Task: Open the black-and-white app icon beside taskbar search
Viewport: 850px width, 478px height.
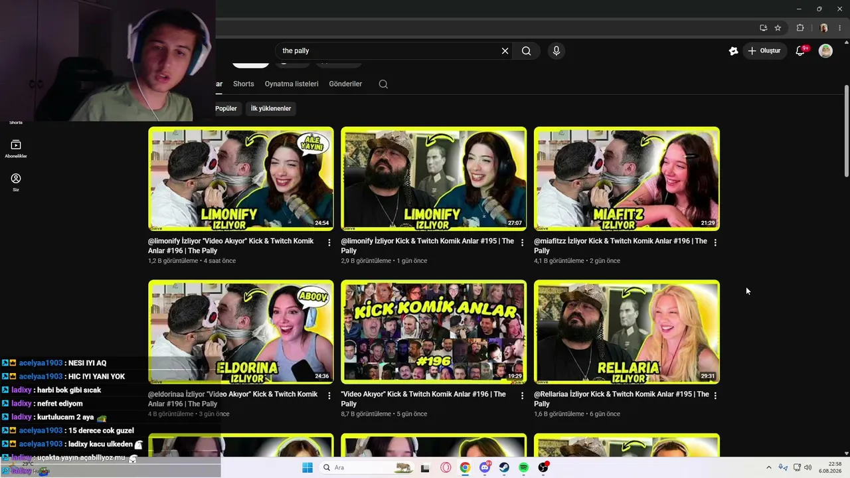Action: [x=425, y=467]
